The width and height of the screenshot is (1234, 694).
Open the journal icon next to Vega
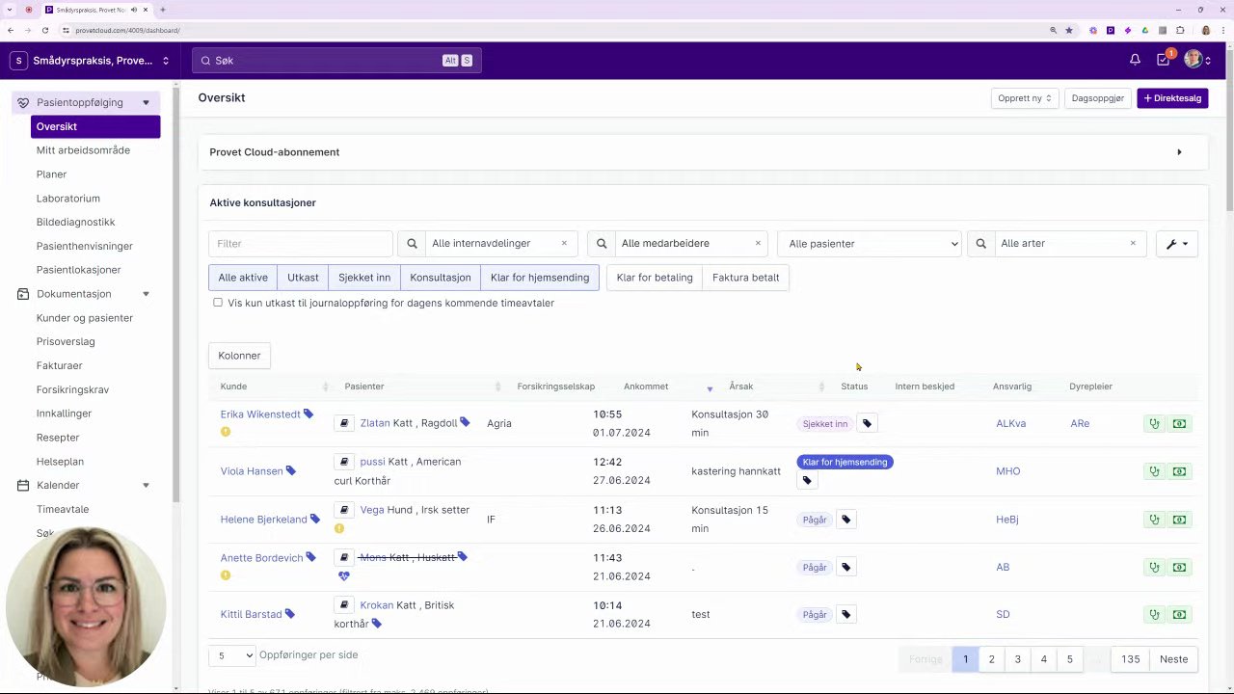[344, 510]
